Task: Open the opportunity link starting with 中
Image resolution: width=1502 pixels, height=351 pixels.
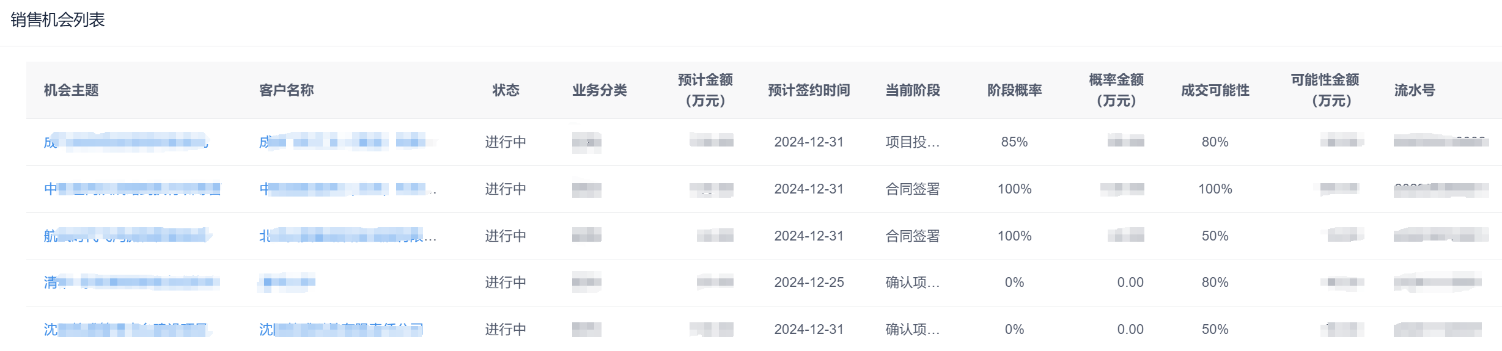Action: (x=132, y=189)
